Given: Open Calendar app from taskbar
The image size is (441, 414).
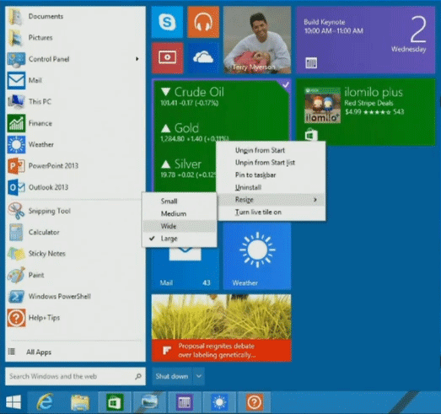Looking at the screenshot, I should click(185, 402).
